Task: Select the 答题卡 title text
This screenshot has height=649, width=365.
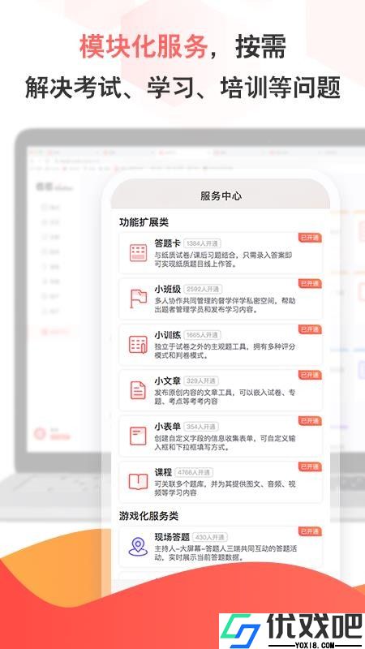Action: [x=167, y=243]
